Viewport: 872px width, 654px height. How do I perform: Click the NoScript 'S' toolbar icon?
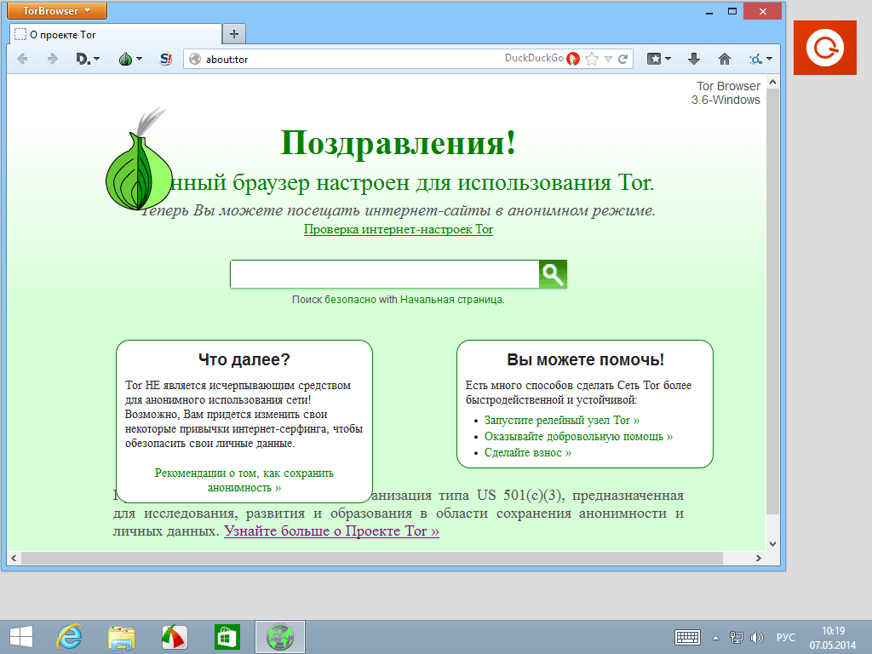click(x=166, y=59)
